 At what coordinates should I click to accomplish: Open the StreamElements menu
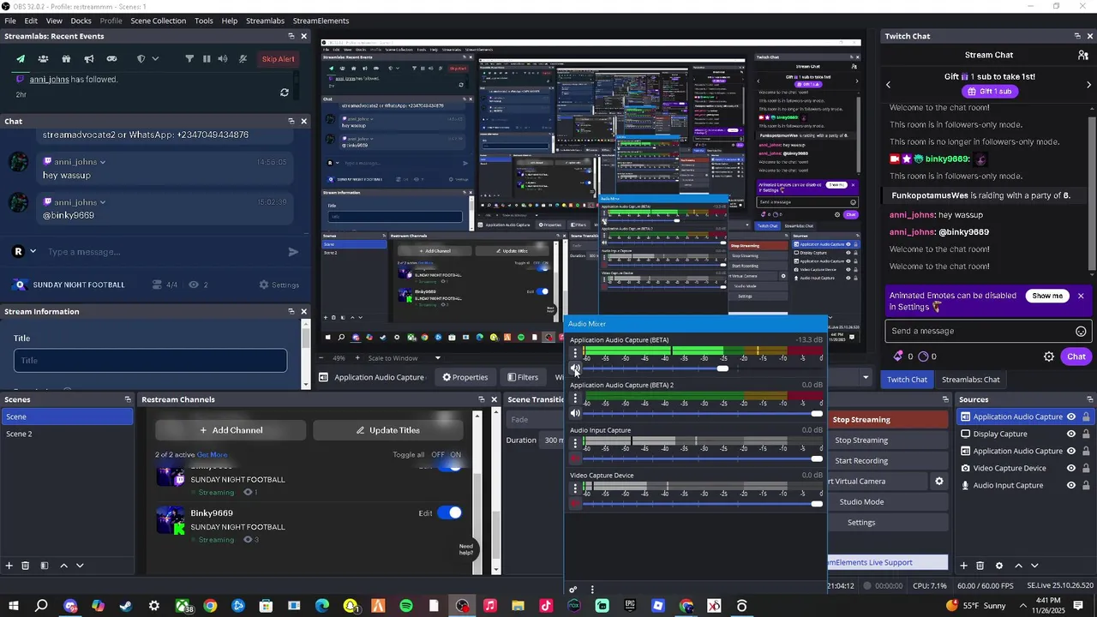[321, 21]
